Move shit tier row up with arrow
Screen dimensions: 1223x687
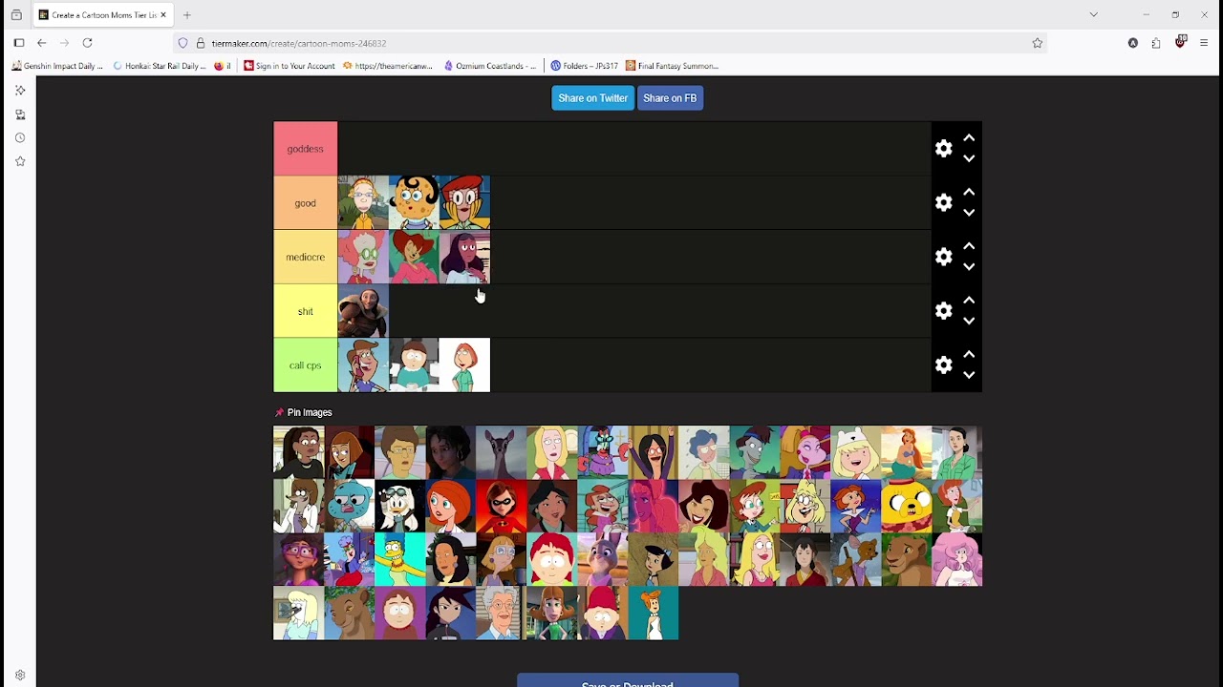[x=969, y=301]
